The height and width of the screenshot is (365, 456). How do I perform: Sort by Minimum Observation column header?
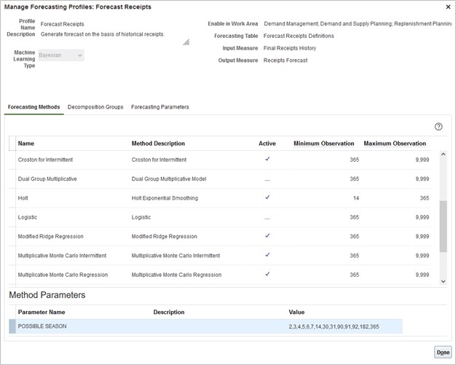point(323,144)
